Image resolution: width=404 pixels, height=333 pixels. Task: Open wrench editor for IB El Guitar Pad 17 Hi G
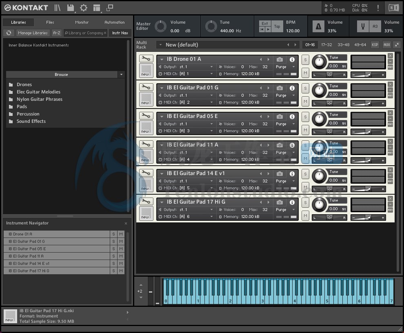pos(146,202)
